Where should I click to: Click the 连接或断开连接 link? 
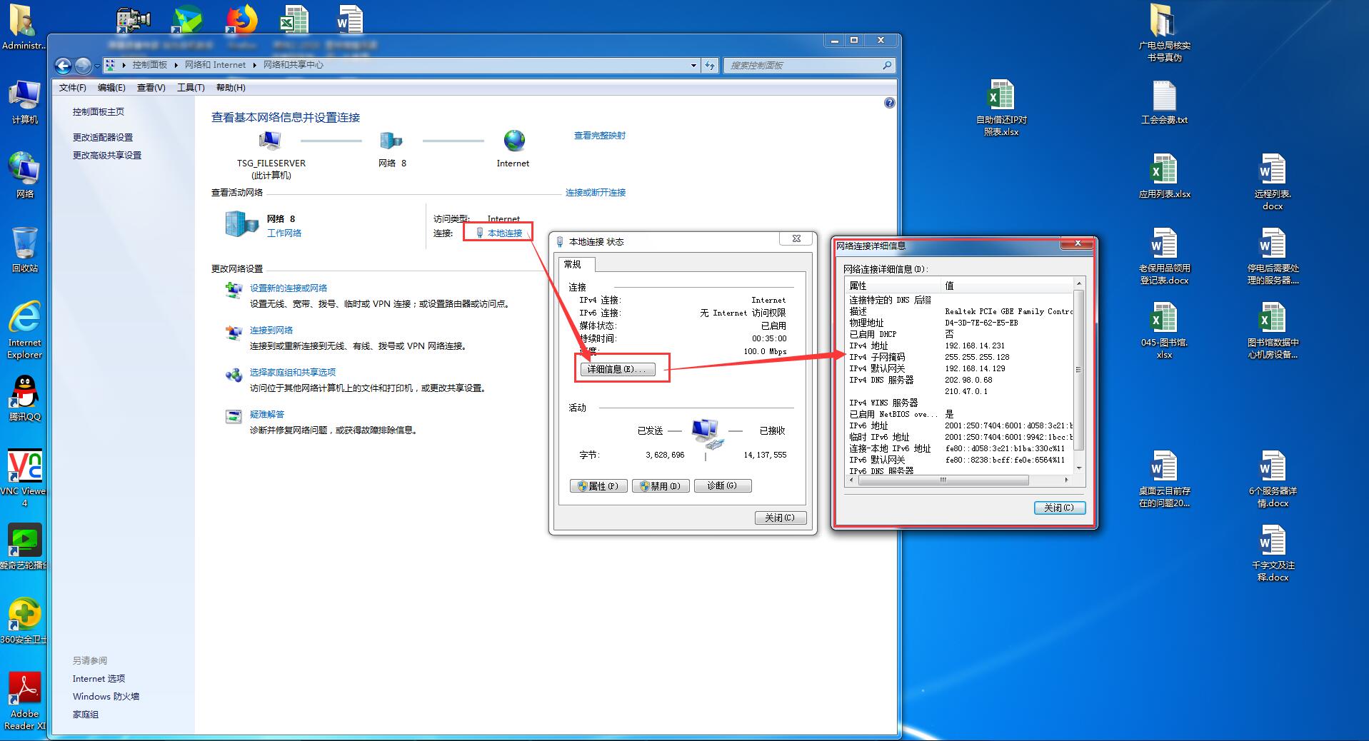(x=596, y=193)
